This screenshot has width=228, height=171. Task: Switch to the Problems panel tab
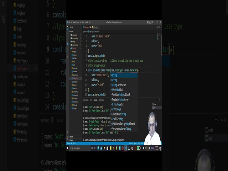click(x=85, y=100)
